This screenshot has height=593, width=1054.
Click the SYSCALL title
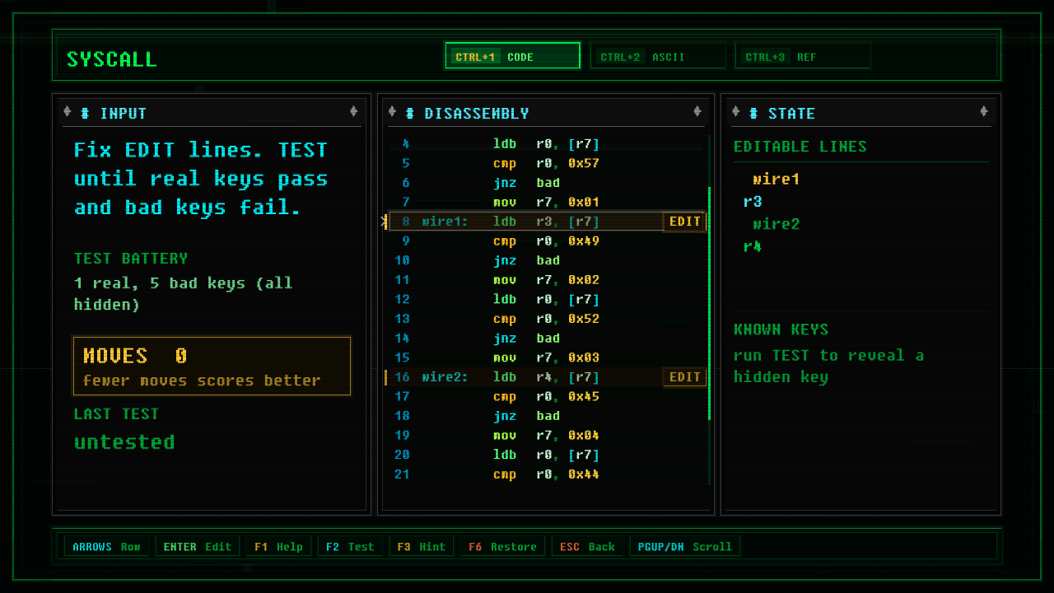pos(111,59)
